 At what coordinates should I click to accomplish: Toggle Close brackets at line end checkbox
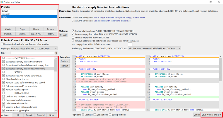(x=3, y=79)
